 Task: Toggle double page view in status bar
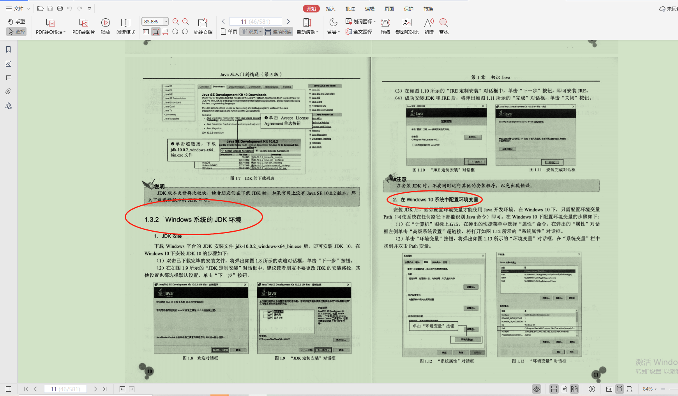[574, 389]
